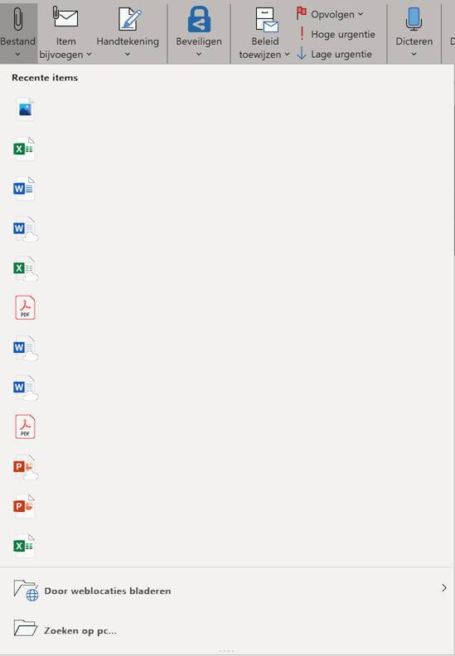Open the Bestand attach file dropdown
Viewport: 455px width, 656px height.
[x=18, y=32]
